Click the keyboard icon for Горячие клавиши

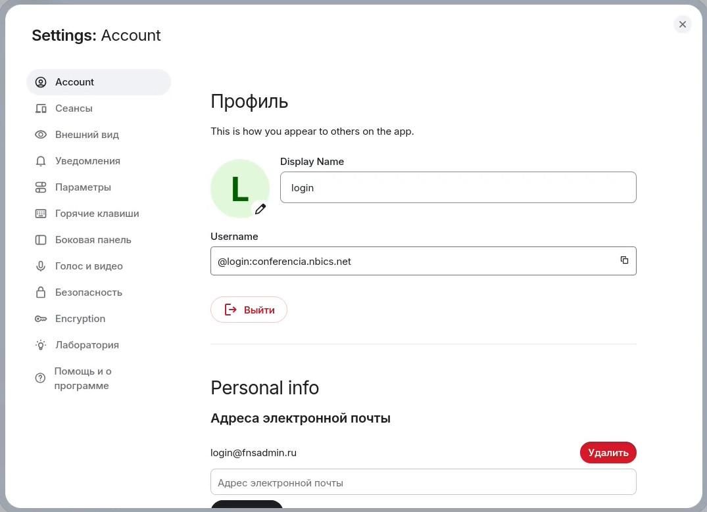pyautogui.click(x=41, y=214)
